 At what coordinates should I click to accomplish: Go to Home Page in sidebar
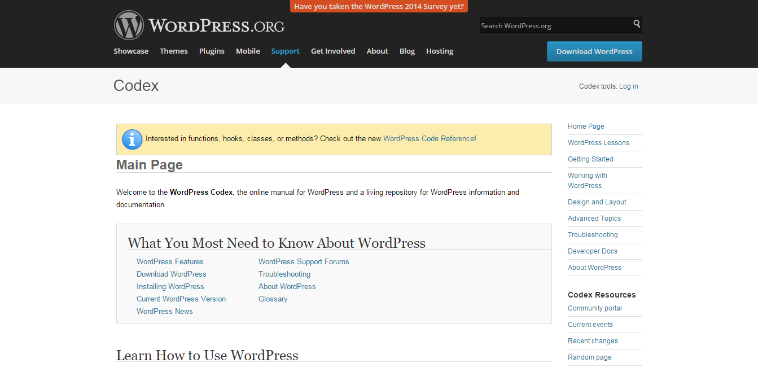click(586, 126)
